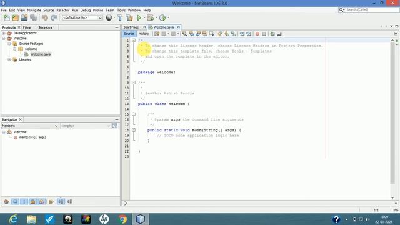Toggle Show Non-Public Members filter in Navigator
This screenshot has height=225, width=400.
(32, 202)
